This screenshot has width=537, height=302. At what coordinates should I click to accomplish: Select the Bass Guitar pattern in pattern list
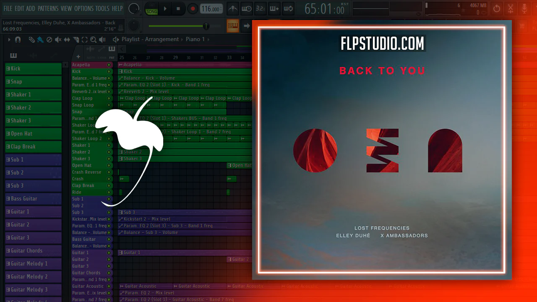[33, 198]
